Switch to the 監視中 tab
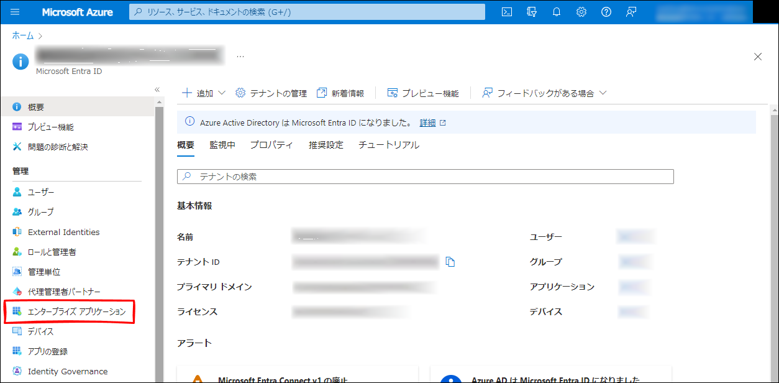779x383 pixels. 222,145
